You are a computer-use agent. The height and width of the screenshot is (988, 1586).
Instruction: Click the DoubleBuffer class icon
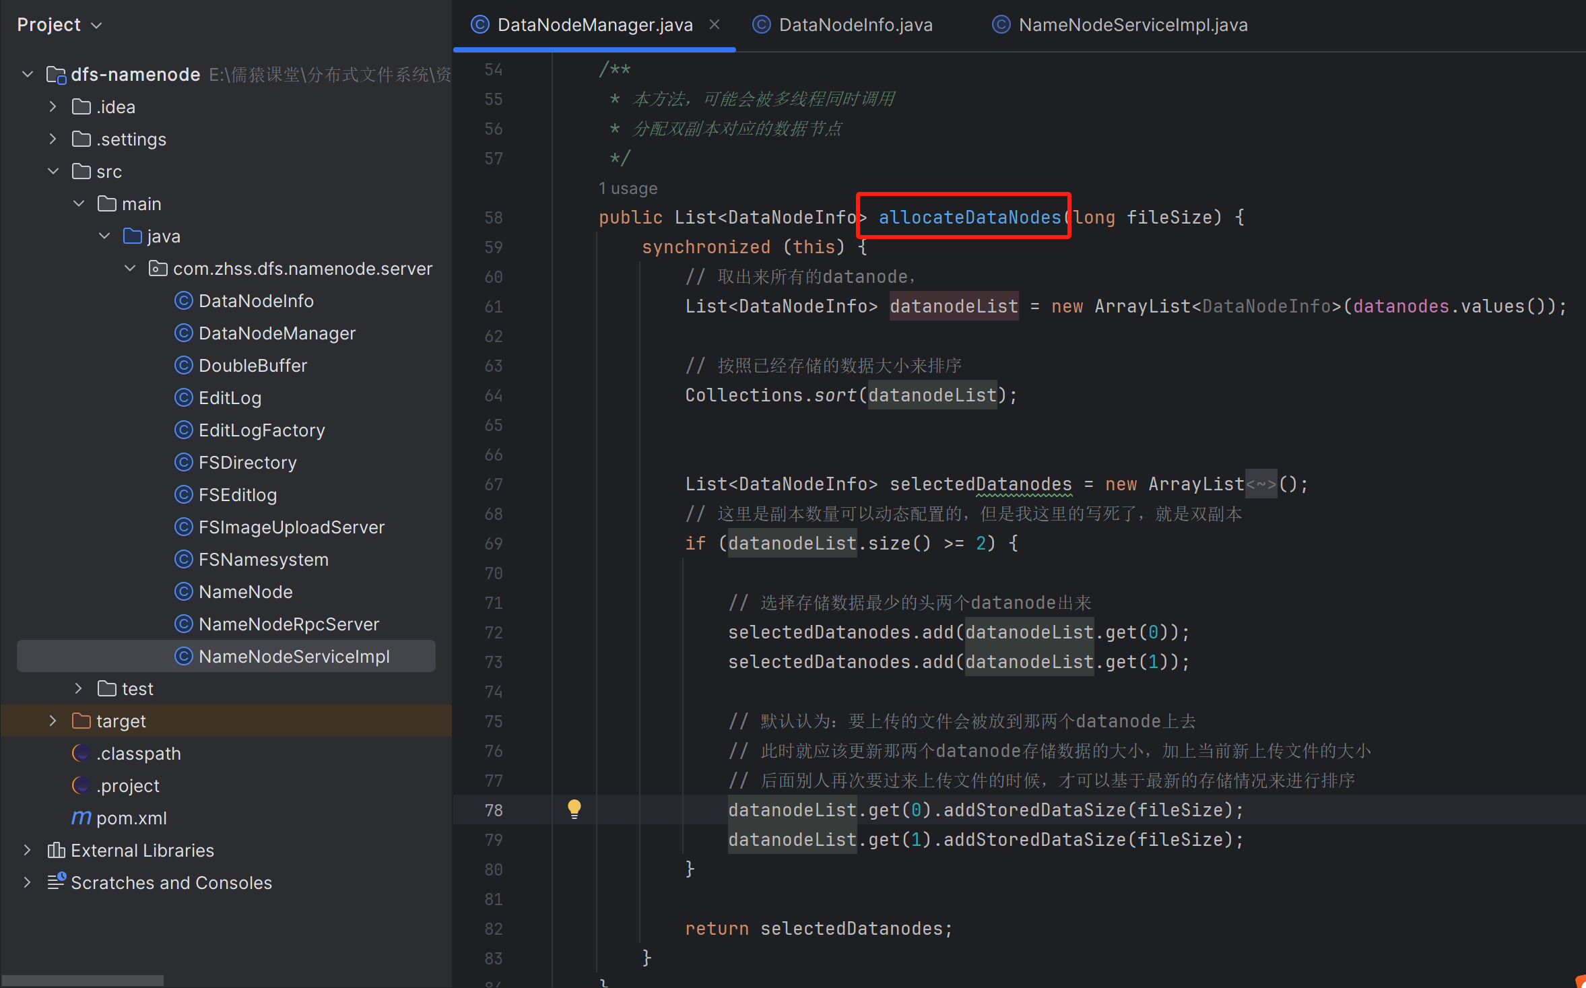(184, 365)
